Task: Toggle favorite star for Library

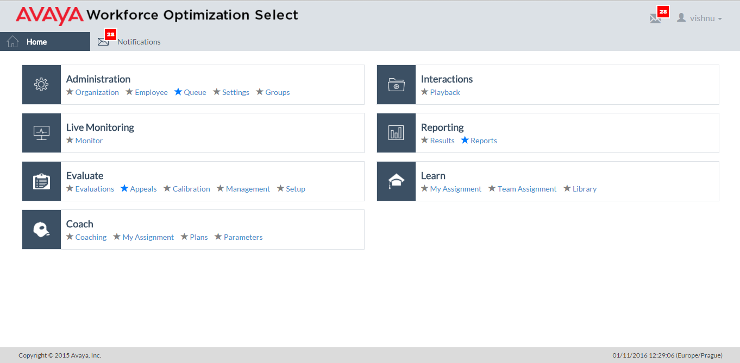Action: pos(567,188)
